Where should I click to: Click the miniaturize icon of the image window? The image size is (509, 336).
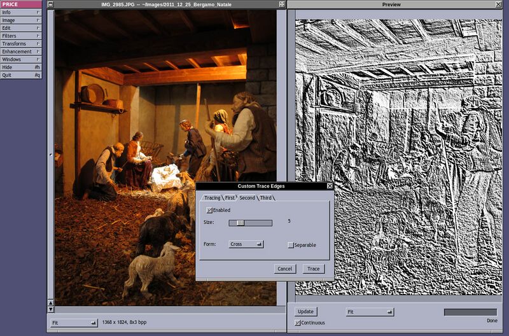tap(51, 4)
